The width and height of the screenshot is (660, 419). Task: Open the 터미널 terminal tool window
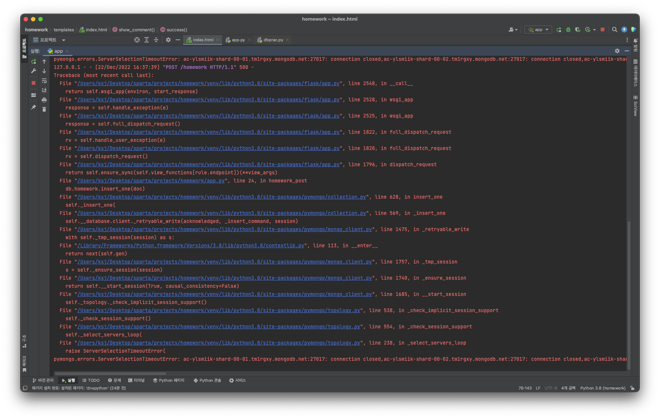136,380
